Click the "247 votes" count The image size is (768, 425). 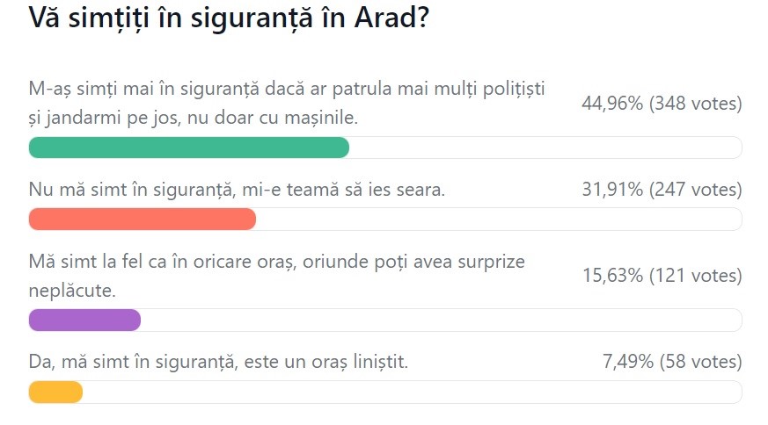695,189
